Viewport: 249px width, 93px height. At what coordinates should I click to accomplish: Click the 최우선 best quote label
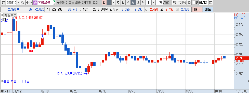point(114,9)
